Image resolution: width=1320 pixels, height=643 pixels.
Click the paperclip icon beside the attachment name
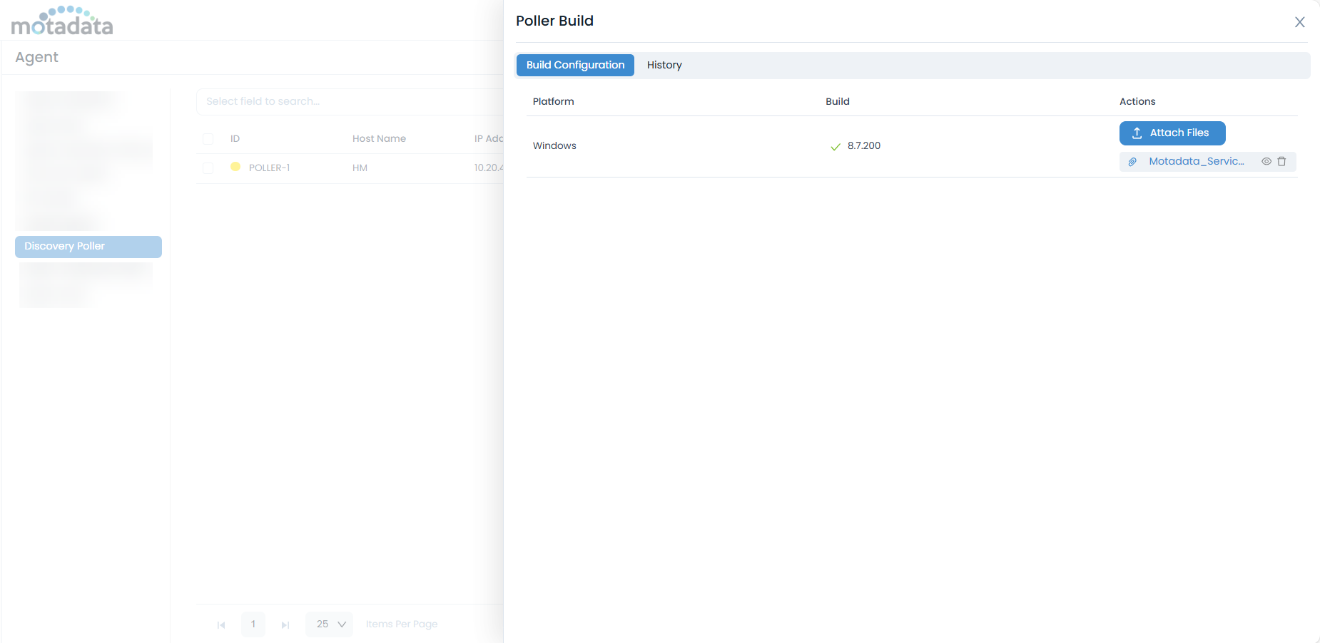(x=1132, y=161)
